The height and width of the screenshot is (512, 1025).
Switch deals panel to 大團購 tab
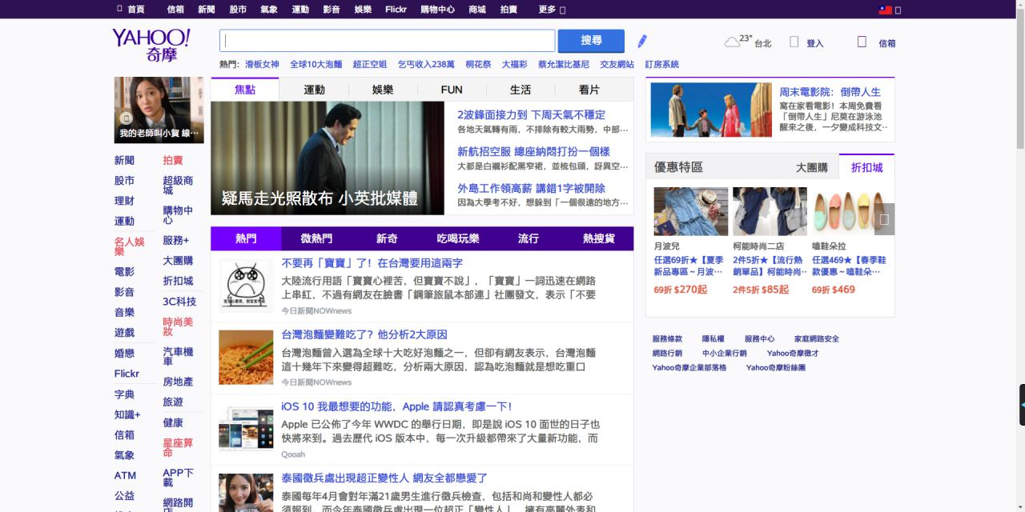point(811,167)
